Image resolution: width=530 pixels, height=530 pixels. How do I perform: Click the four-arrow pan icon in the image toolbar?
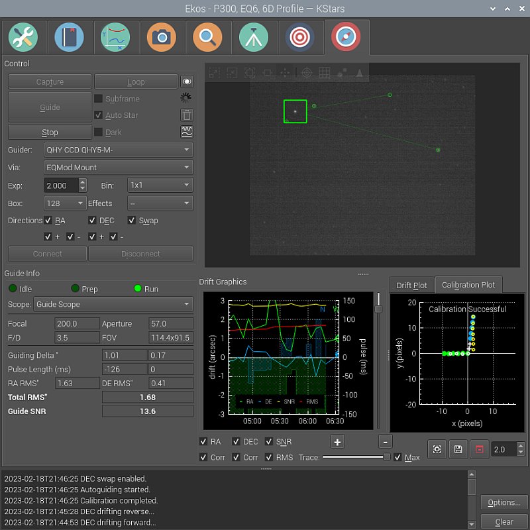click(x=285, y=72)
